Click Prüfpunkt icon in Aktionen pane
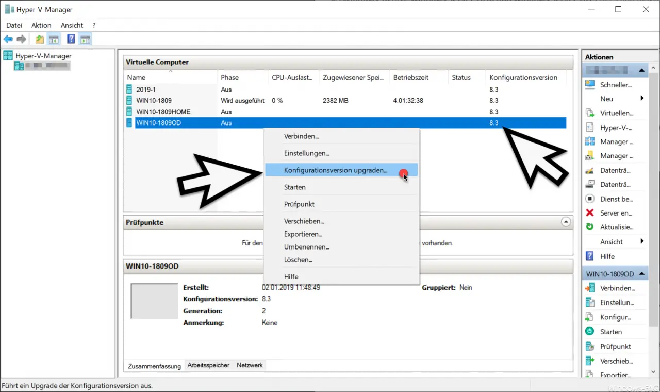Image resolution: width=660 pixels, height=392 pixels. [590, 346]
